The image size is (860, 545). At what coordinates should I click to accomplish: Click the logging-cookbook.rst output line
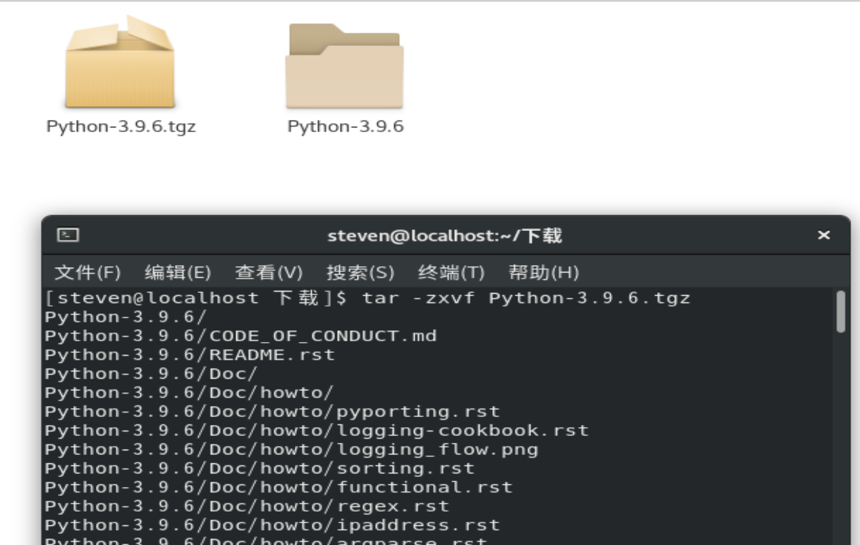click(317, 431)
